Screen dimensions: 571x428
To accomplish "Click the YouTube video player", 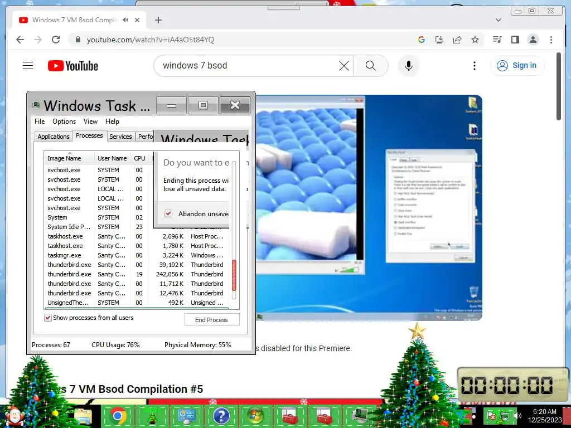I will [x=369, y=207].
